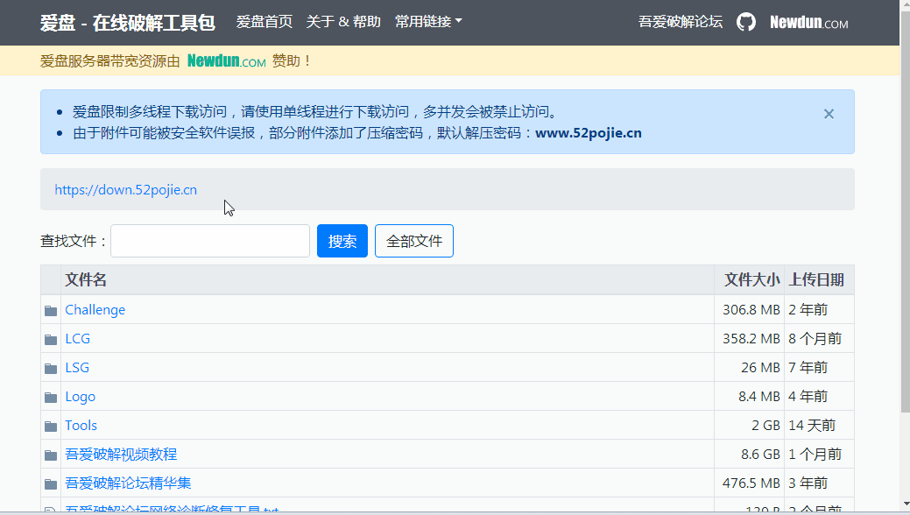Visit 吾爱破解论坛 from navbar
Viewport: 910px width, 515px height.
click(681, 22)
